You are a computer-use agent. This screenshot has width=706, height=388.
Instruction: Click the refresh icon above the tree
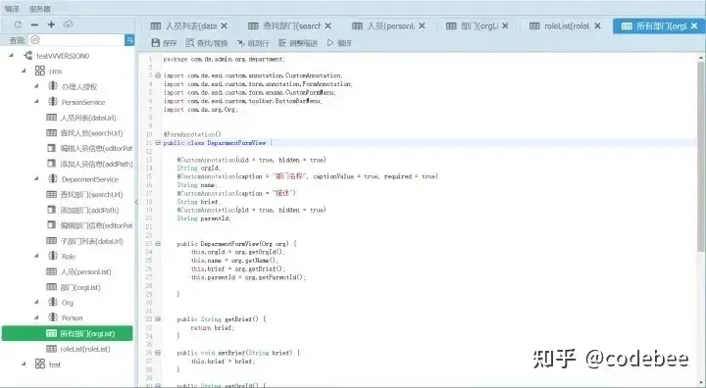pyautogui.click(x=18, y=24)
